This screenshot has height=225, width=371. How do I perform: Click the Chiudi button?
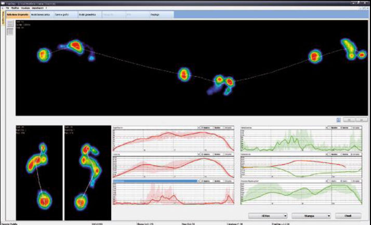[x=348, y=216]
